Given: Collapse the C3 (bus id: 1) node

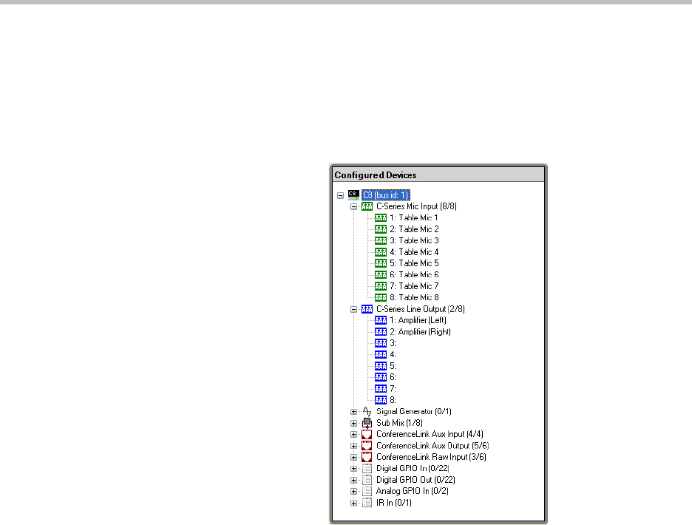Looking at the screenshot, I should click(x=340, y=195).
